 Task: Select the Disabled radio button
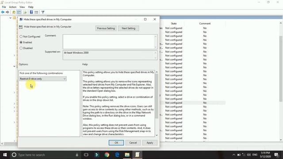click(x=21, y=48)
